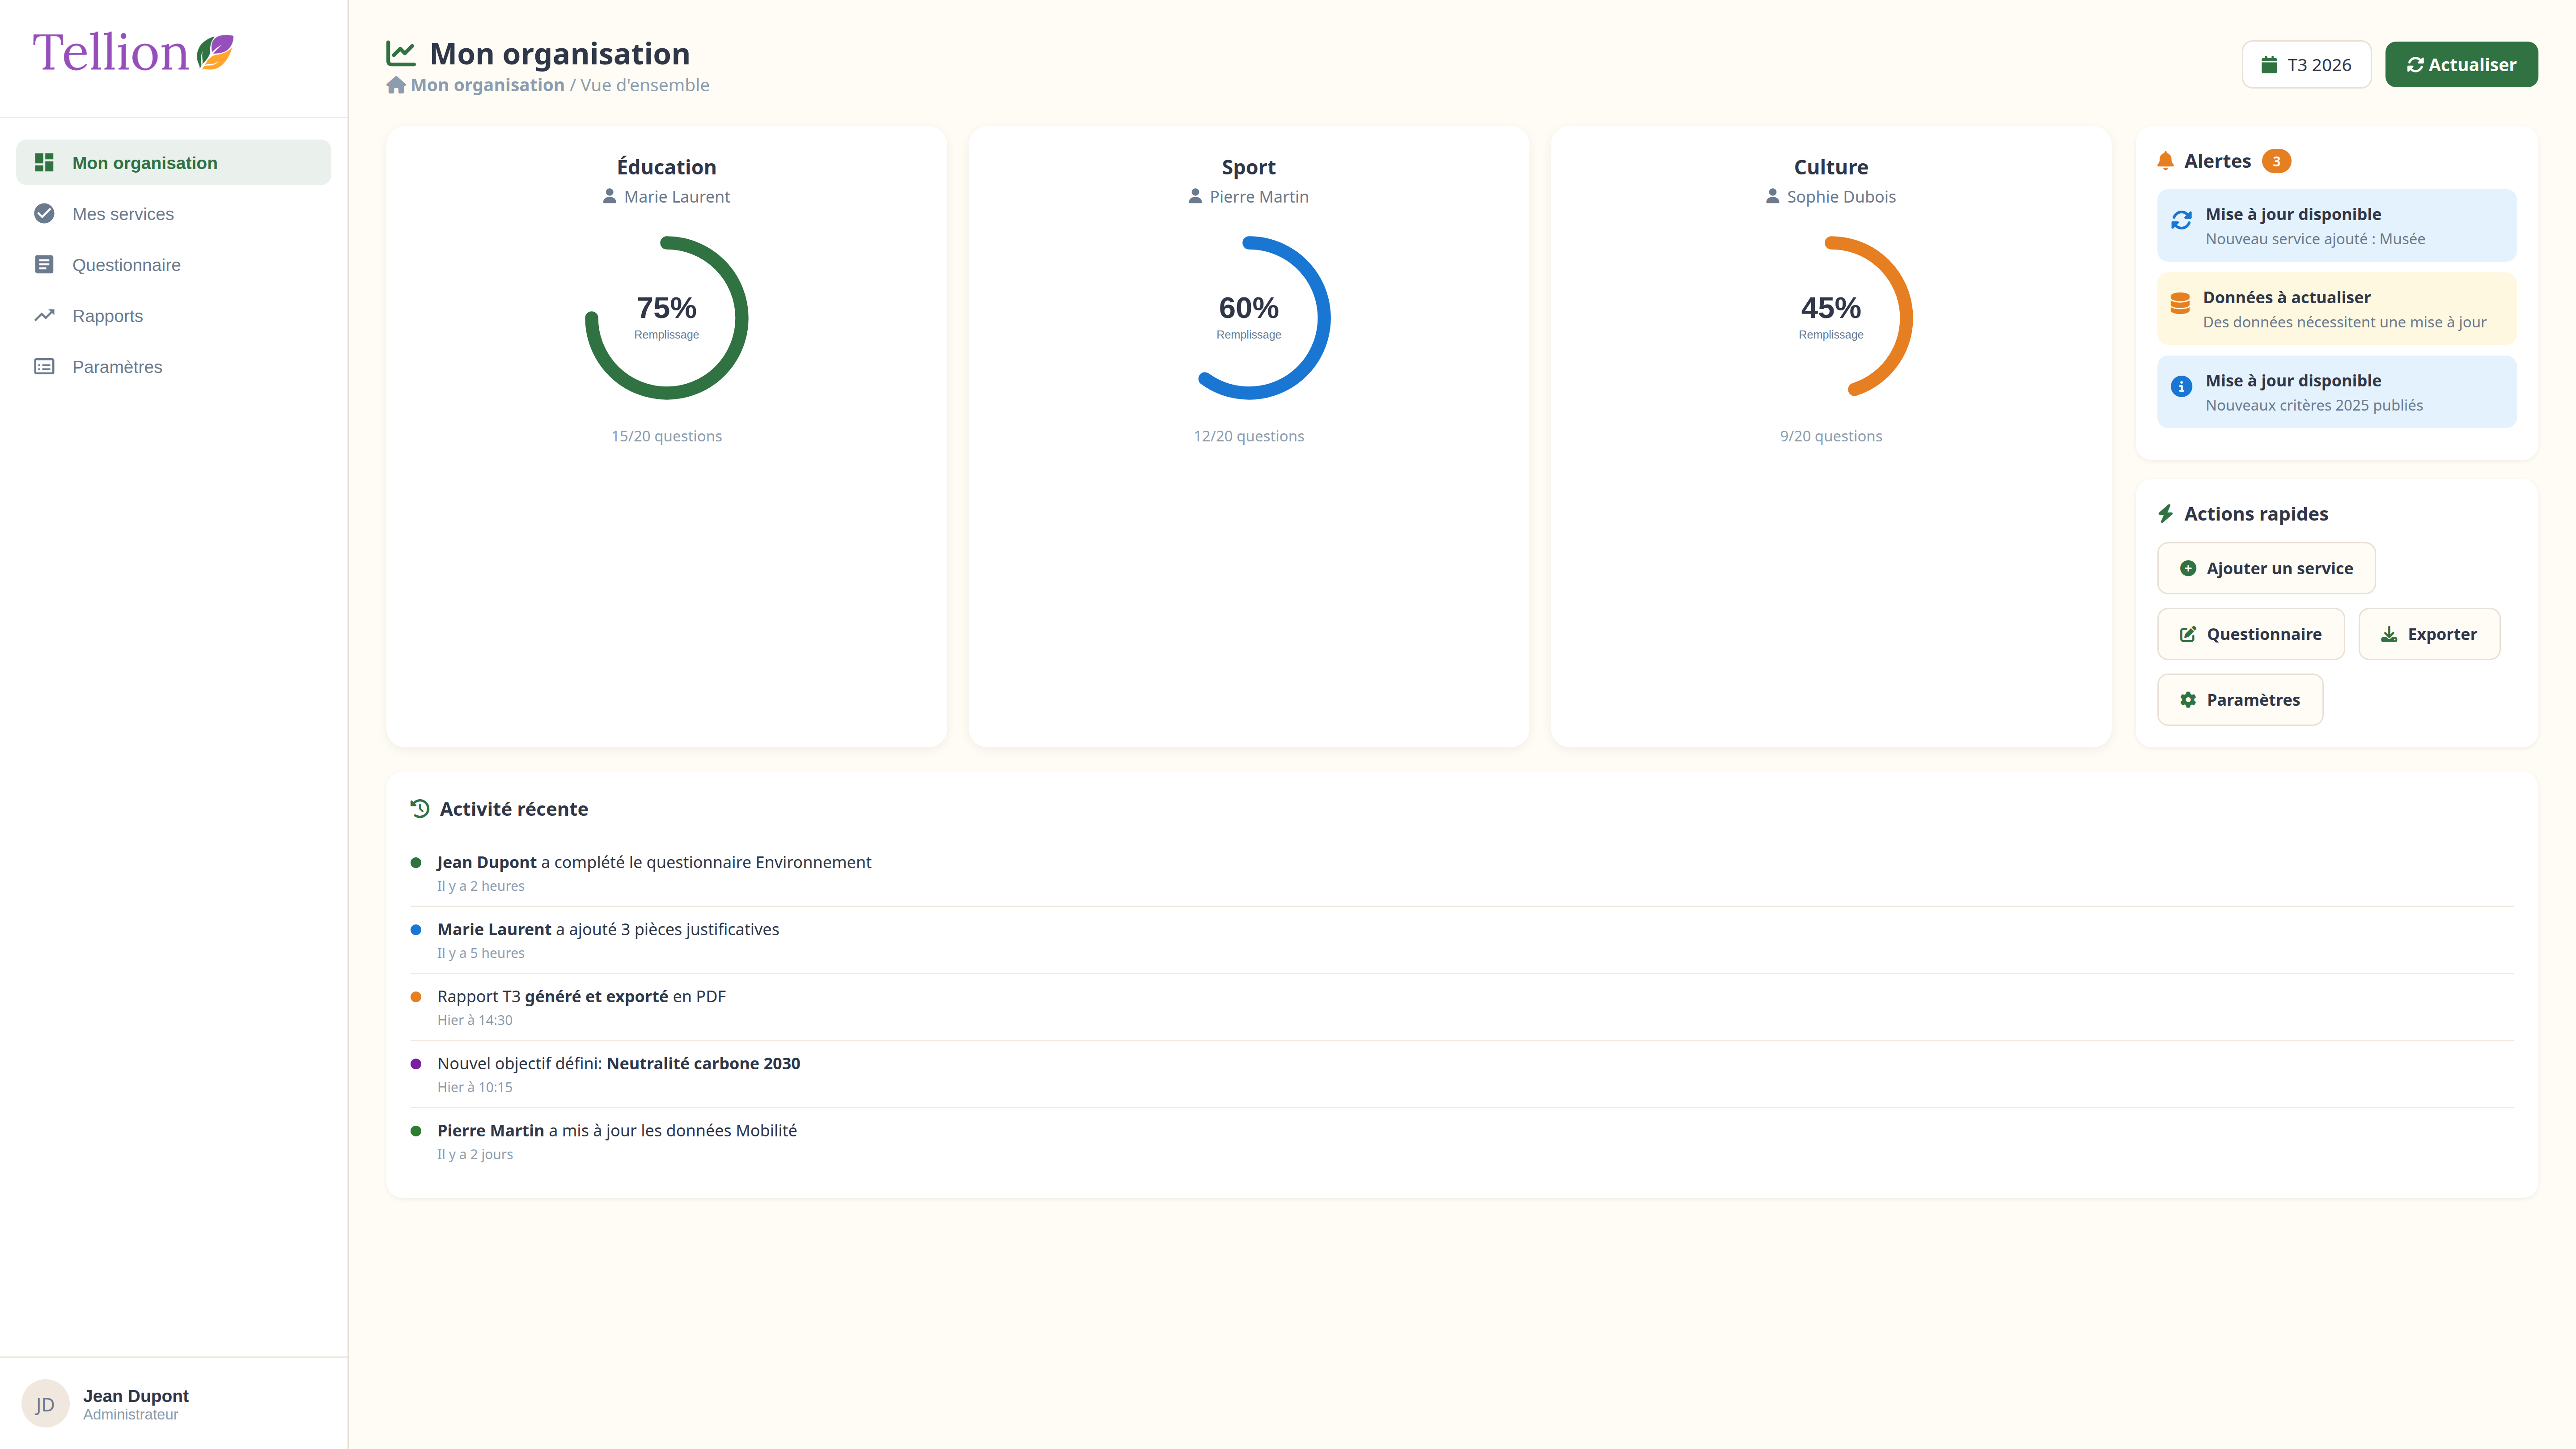Click the Mon organisation dashboard grid icon
Image resolution: width=2576 pixels, height=1449 pixels.
click(x=44, y=162)
